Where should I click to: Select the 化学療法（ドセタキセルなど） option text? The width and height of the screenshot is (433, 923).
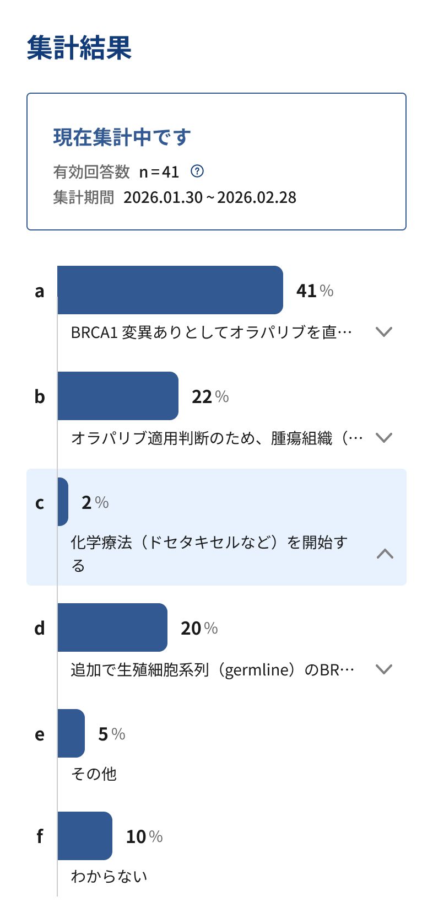pos(209,543)
